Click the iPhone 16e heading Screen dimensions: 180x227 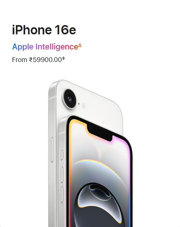pyautogui.click(x=44, y=30)
